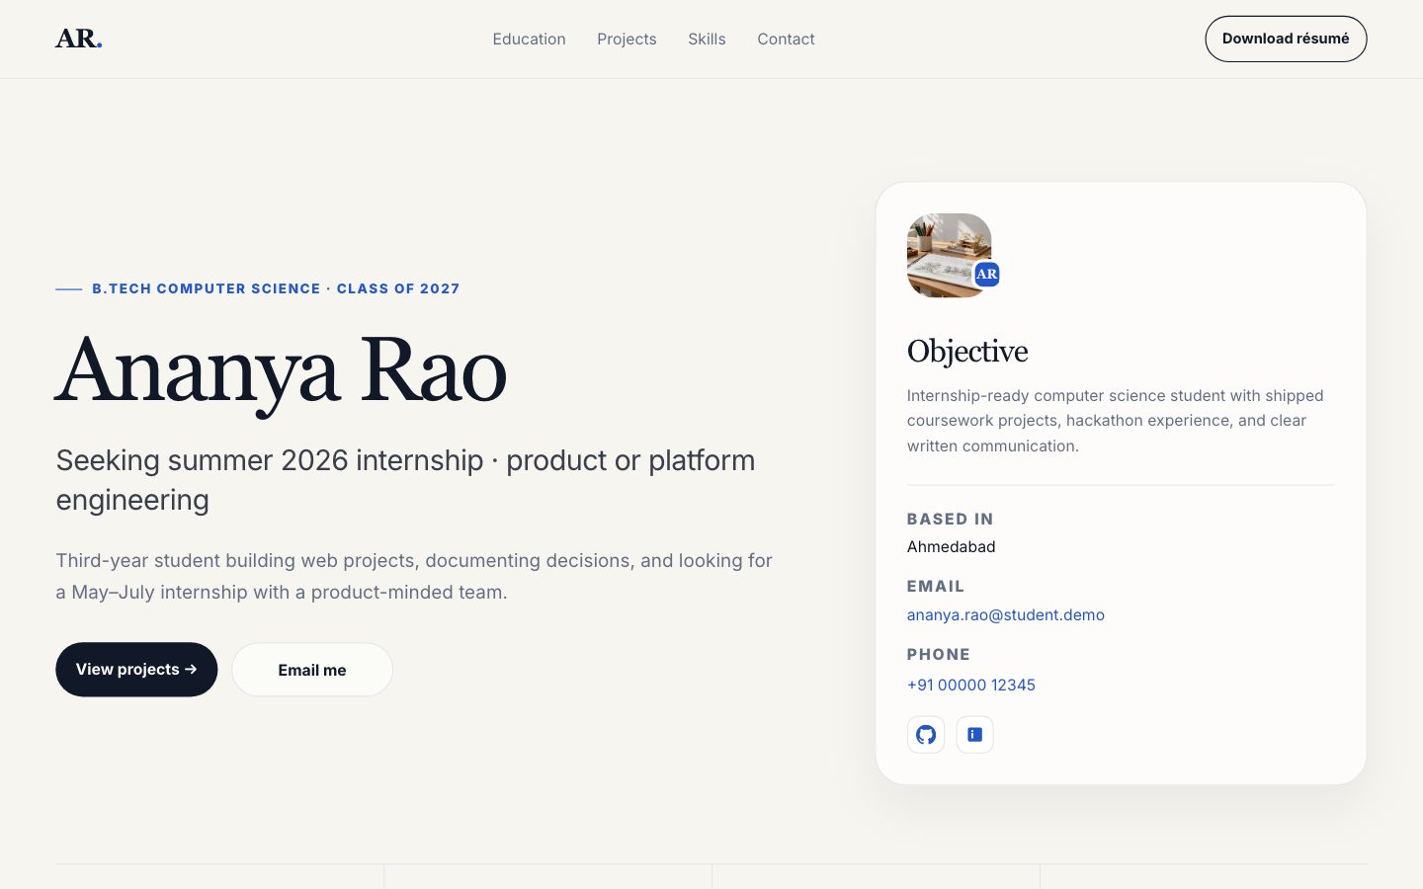The image size is (1423, 889).
Task: Click the PHONE label in the card
Action: pos(939,654)
